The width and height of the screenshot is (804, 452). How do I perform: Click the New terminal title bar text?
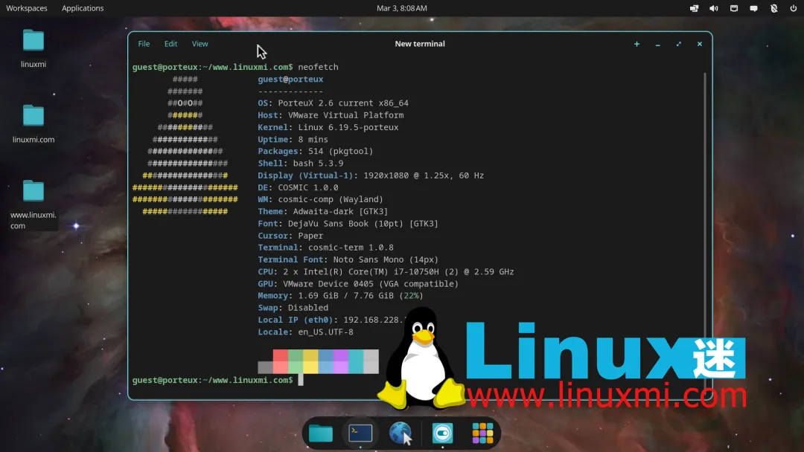tap(419, 44)
